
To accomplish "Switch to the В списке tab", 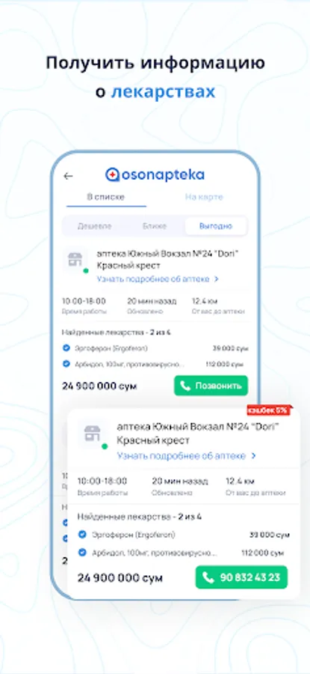I will (x=106, y=197).
